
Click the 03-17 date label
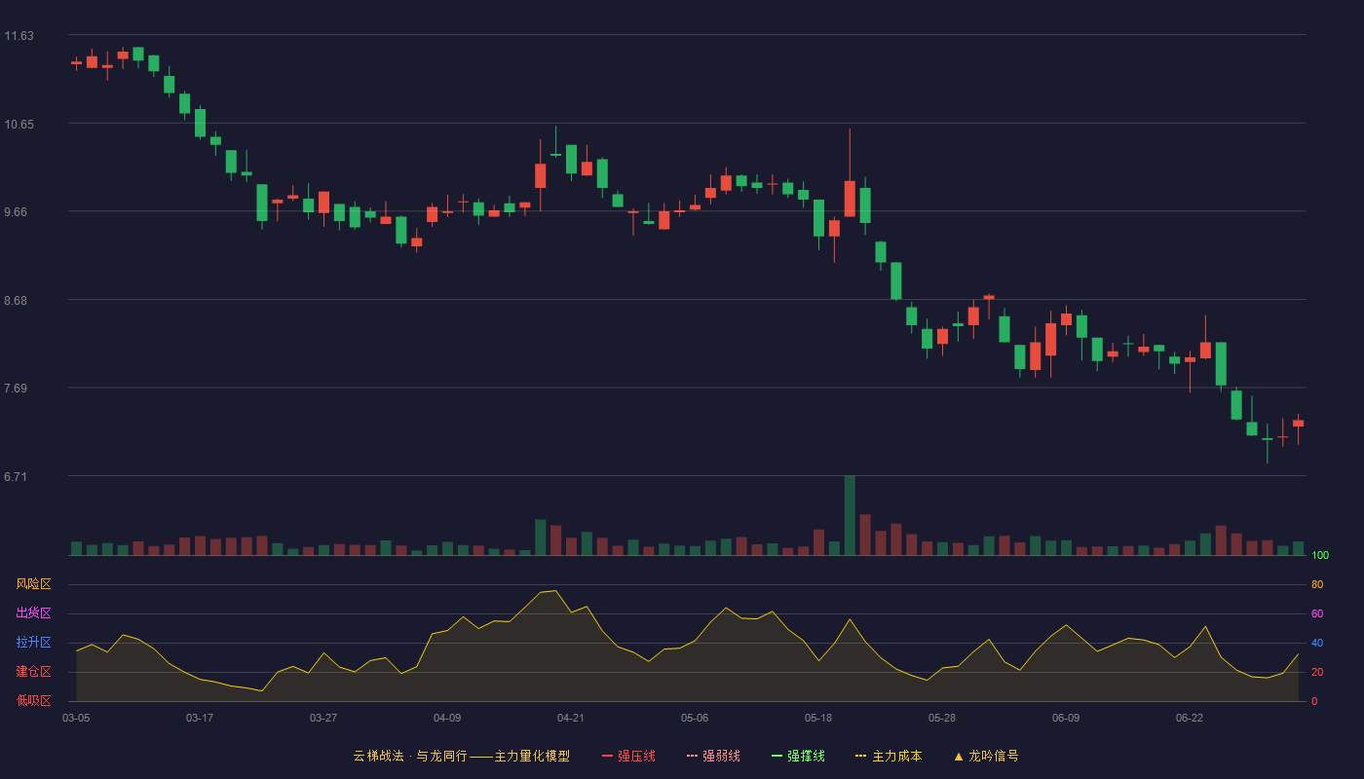200,718
